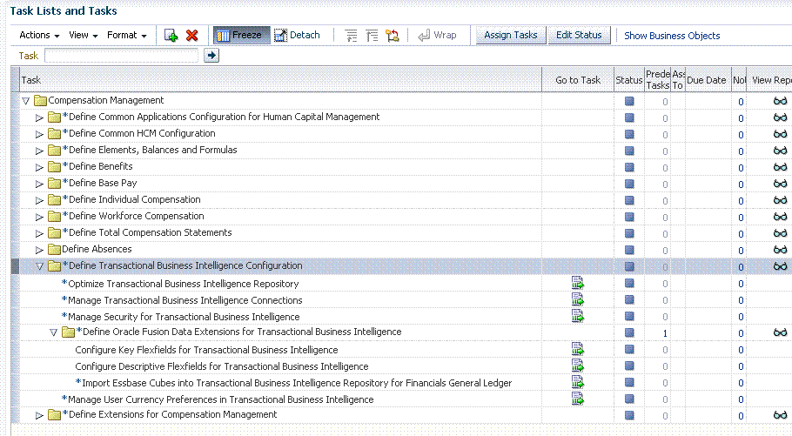View report glasses for Define Base Pay
Screen dimensions: 792x436
781,184
